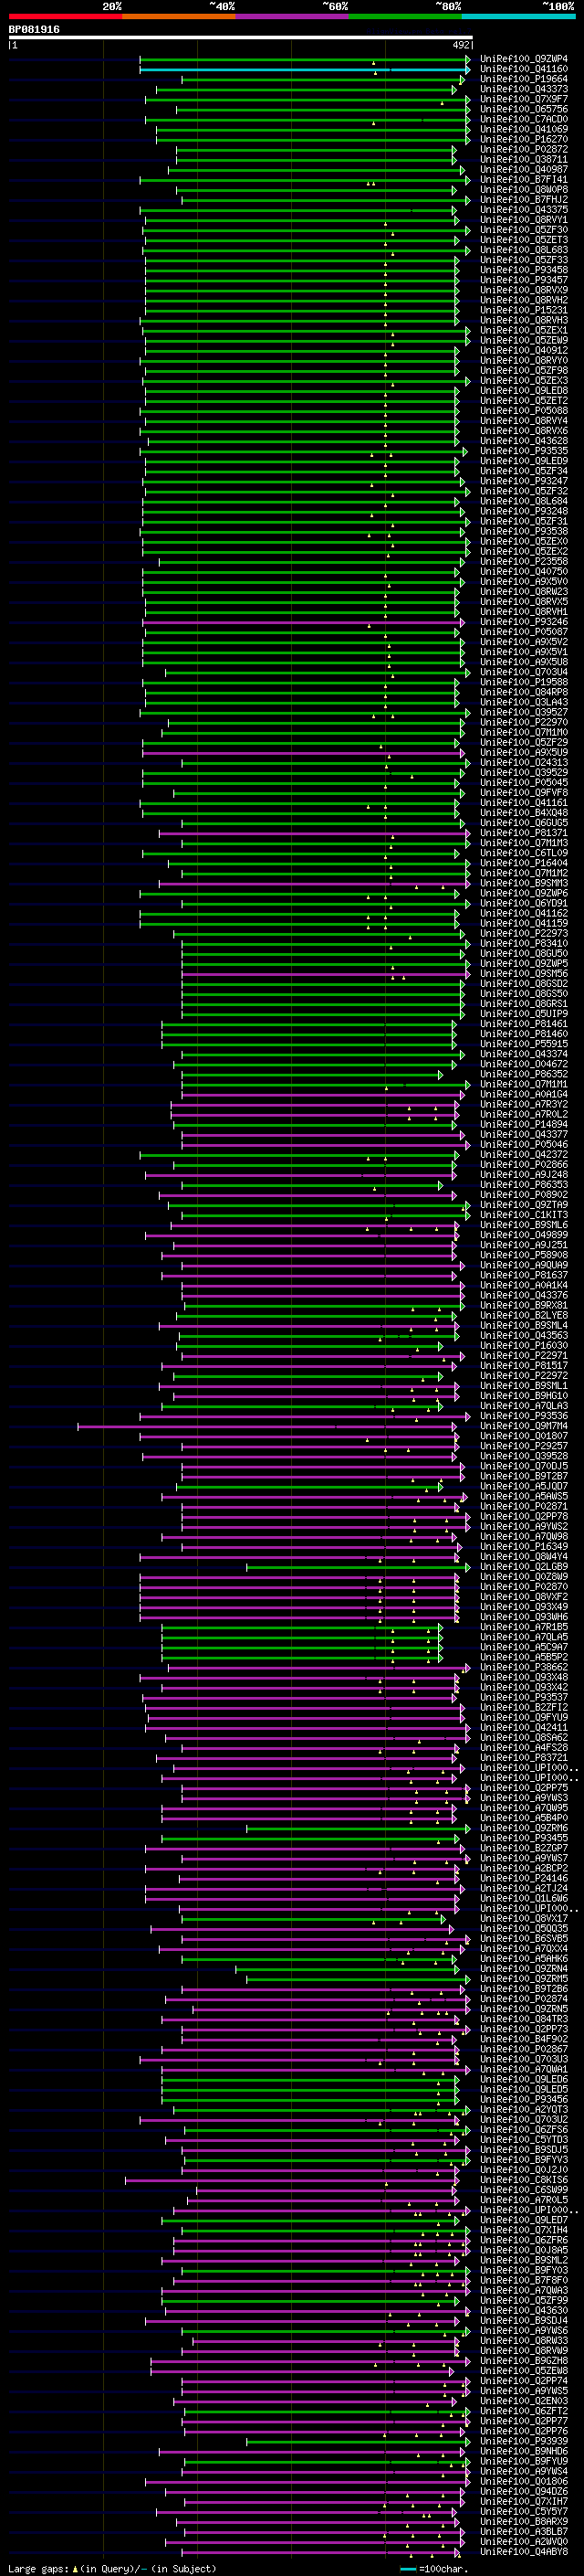This screenshot has width=584, height=2576.
Task: Select the UniRef100_Q43628 label
Action: pyautogui.click(x=524, y=441)
